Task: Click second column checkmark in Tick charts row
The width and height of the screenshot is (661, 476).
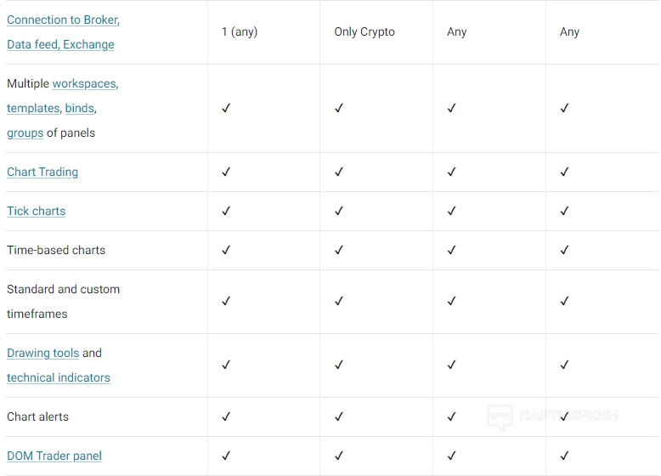Action: click(x=339, y=211)
